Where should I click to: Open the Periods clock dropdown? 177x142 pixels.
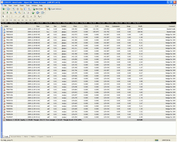click(x=38, y=13)
